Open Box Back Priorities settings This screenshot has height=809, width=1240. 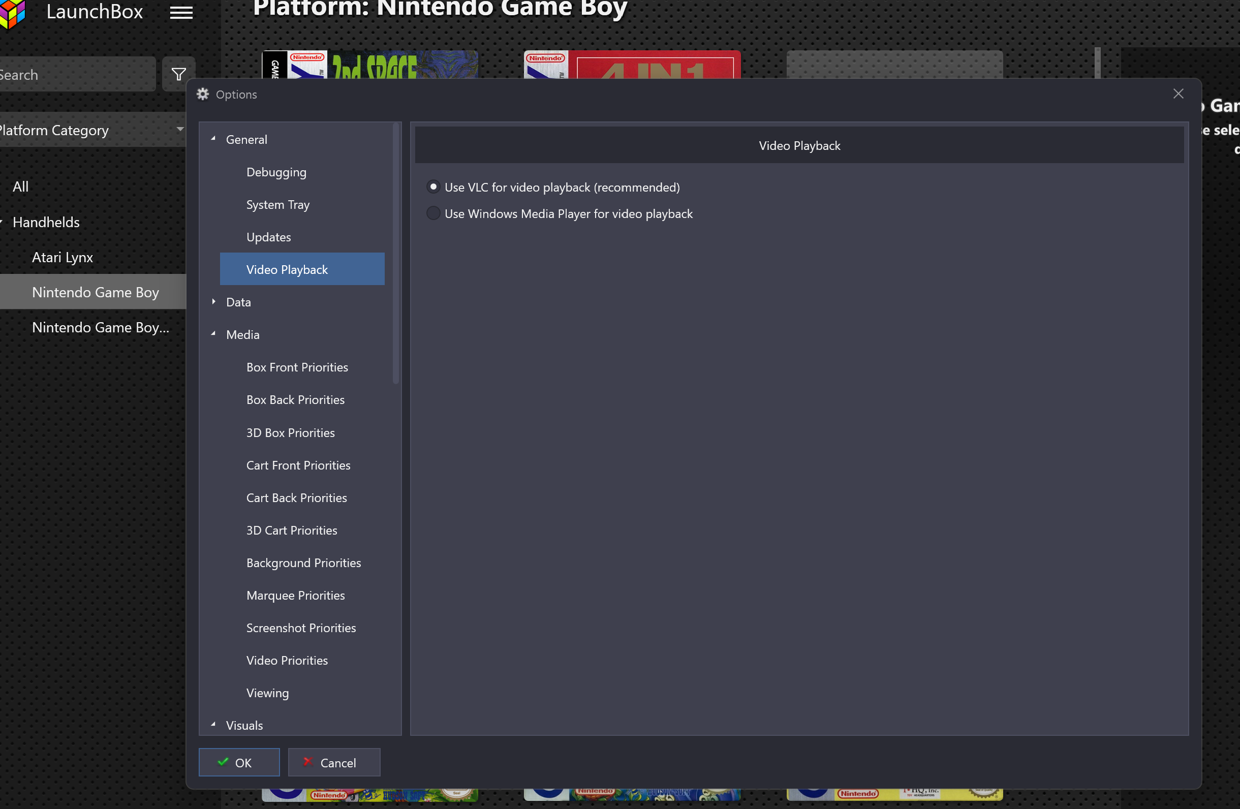295,399
